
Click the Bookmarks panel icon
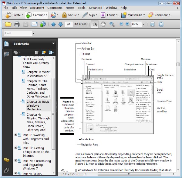pyautogui.click(x=6, y=44)
